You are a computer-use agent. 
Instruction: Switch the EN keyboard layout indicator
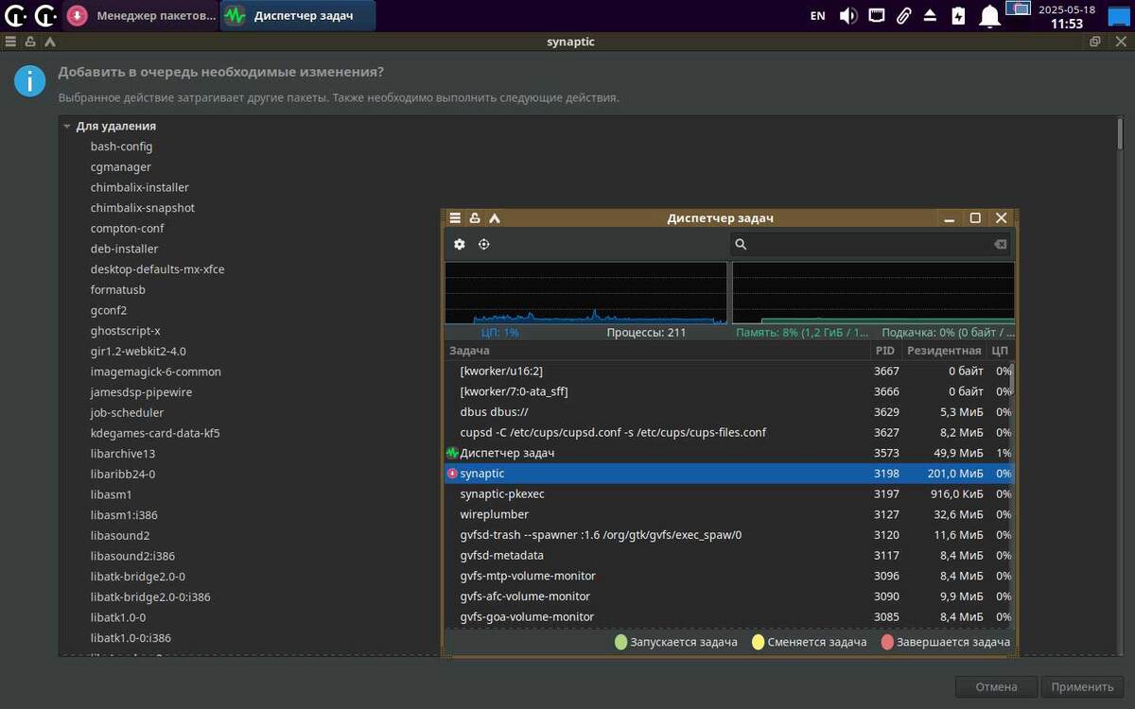818,15
